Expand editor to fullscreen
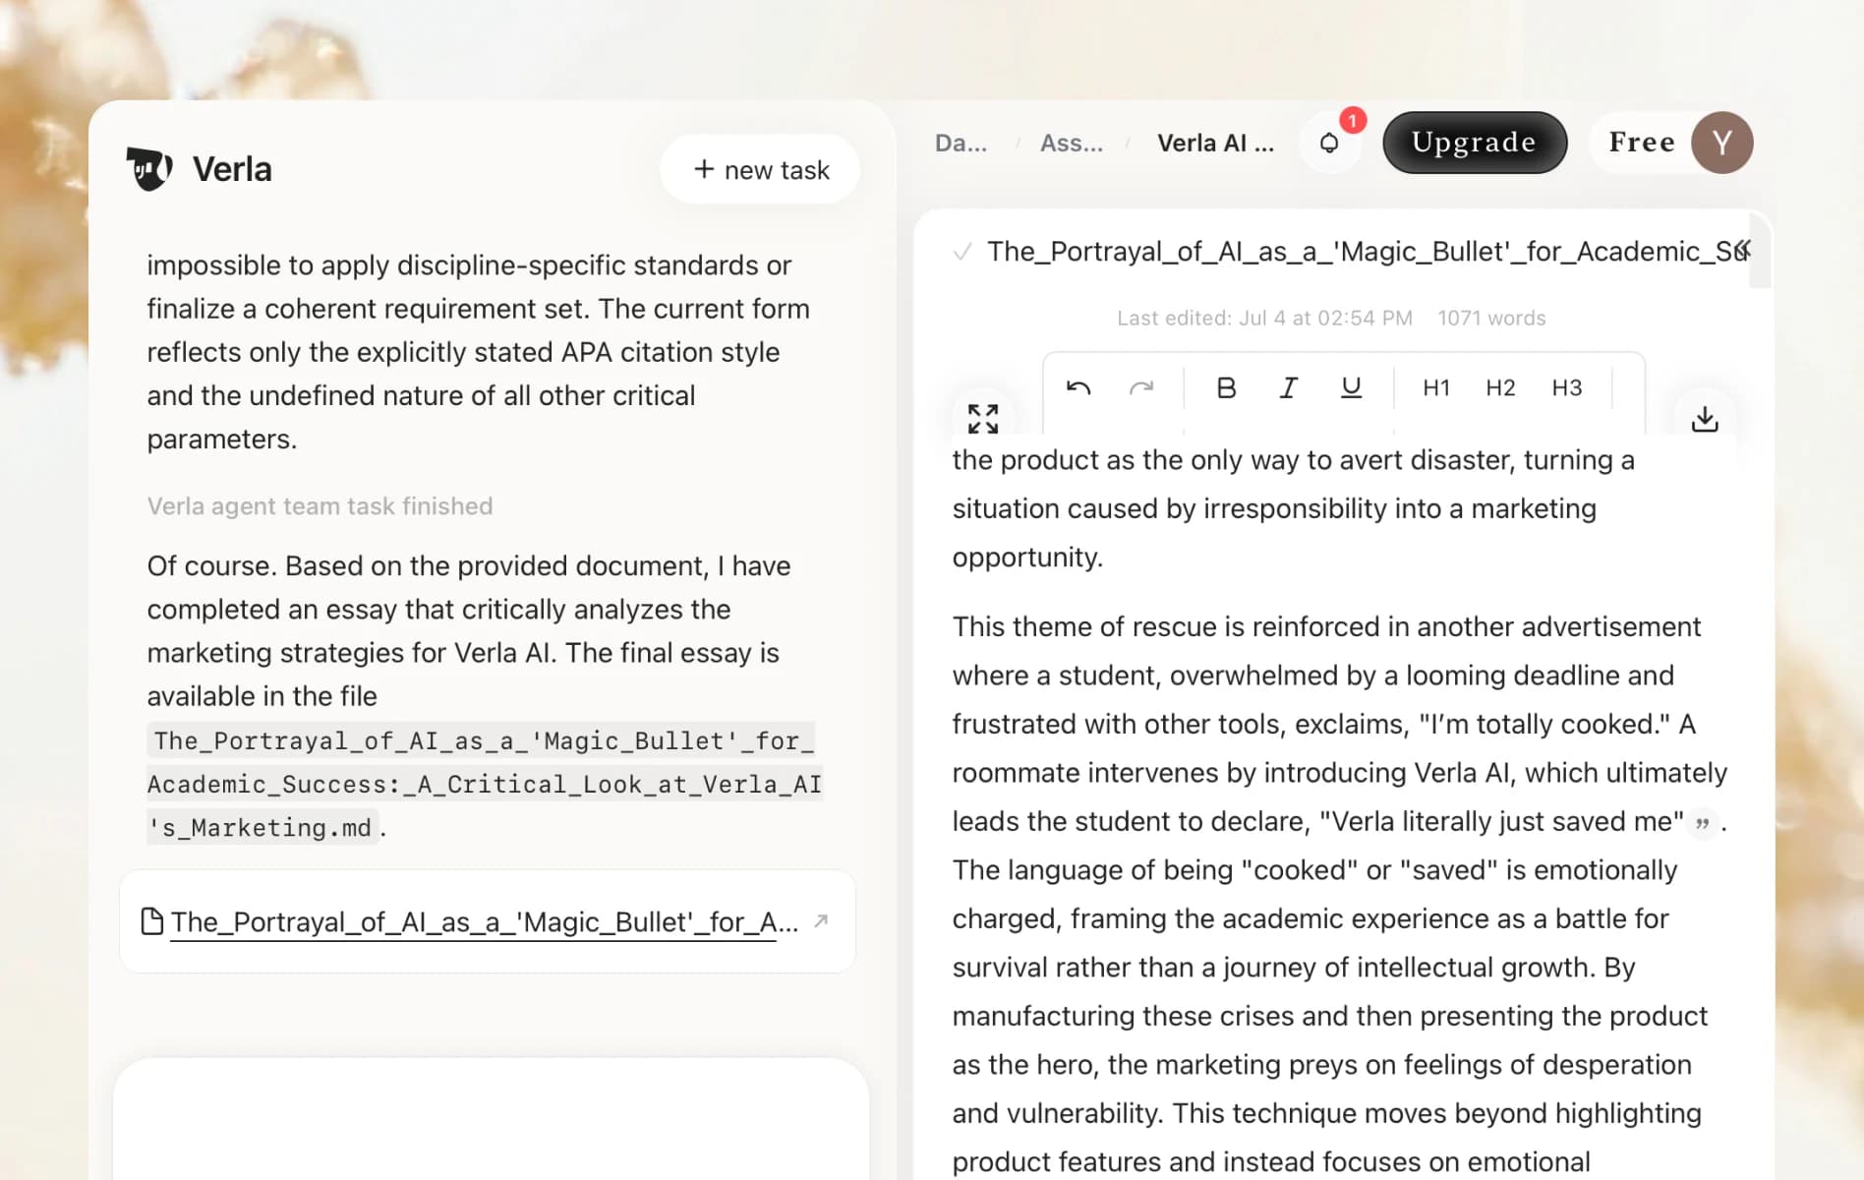This screenshot has height=1180, width=1864. coord(983,419)
